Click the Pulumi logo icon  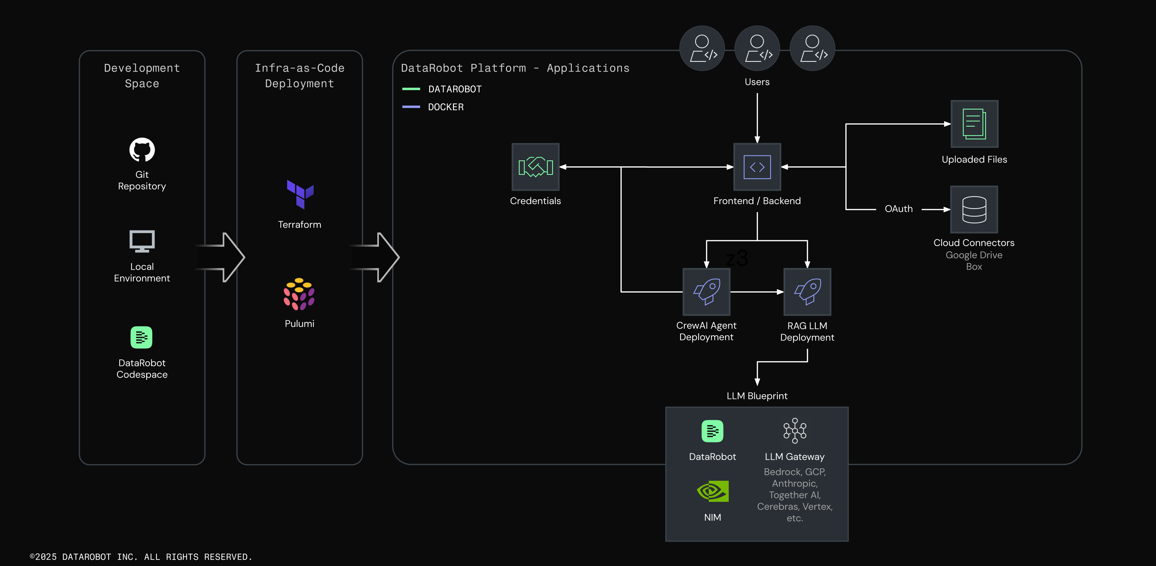[299, 294]
